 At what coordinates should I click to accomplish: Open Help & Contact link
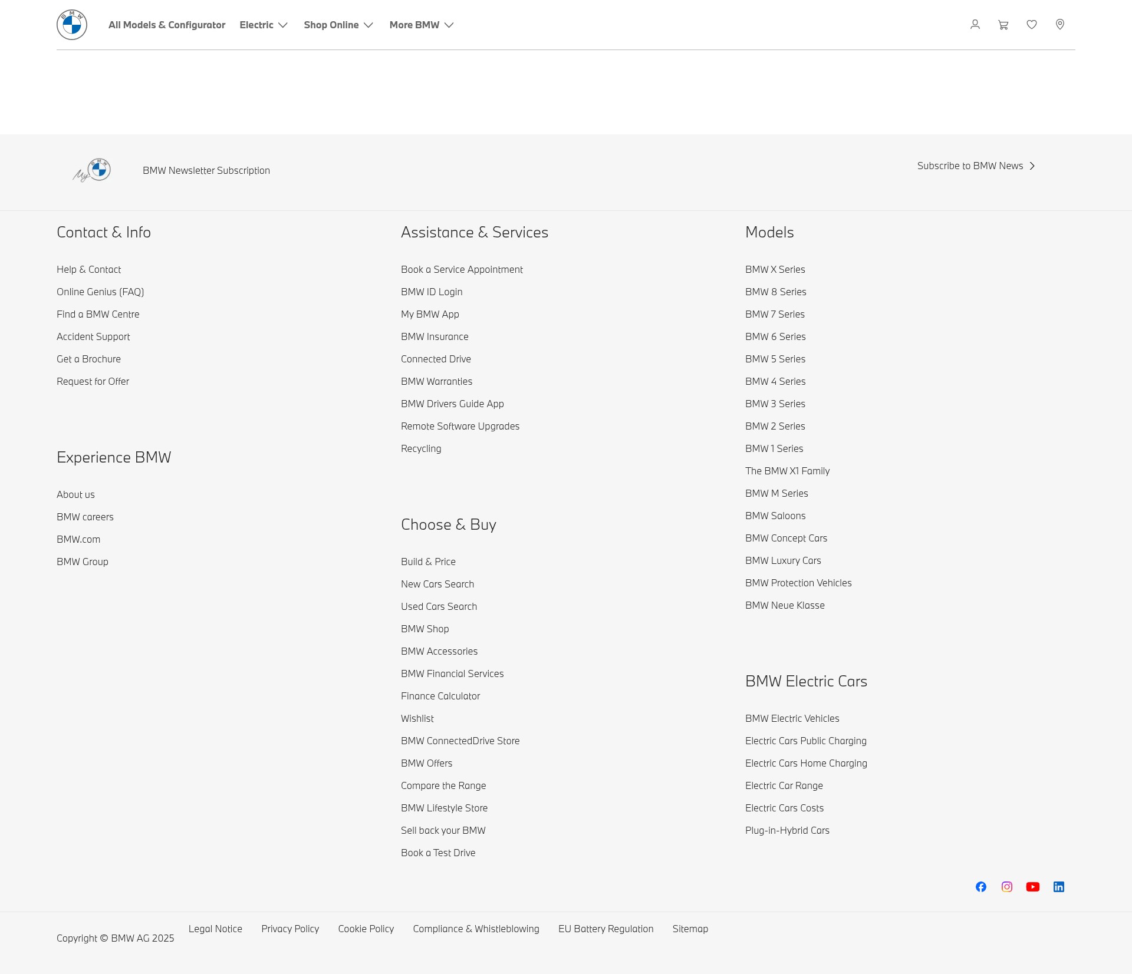click(88, 269)
